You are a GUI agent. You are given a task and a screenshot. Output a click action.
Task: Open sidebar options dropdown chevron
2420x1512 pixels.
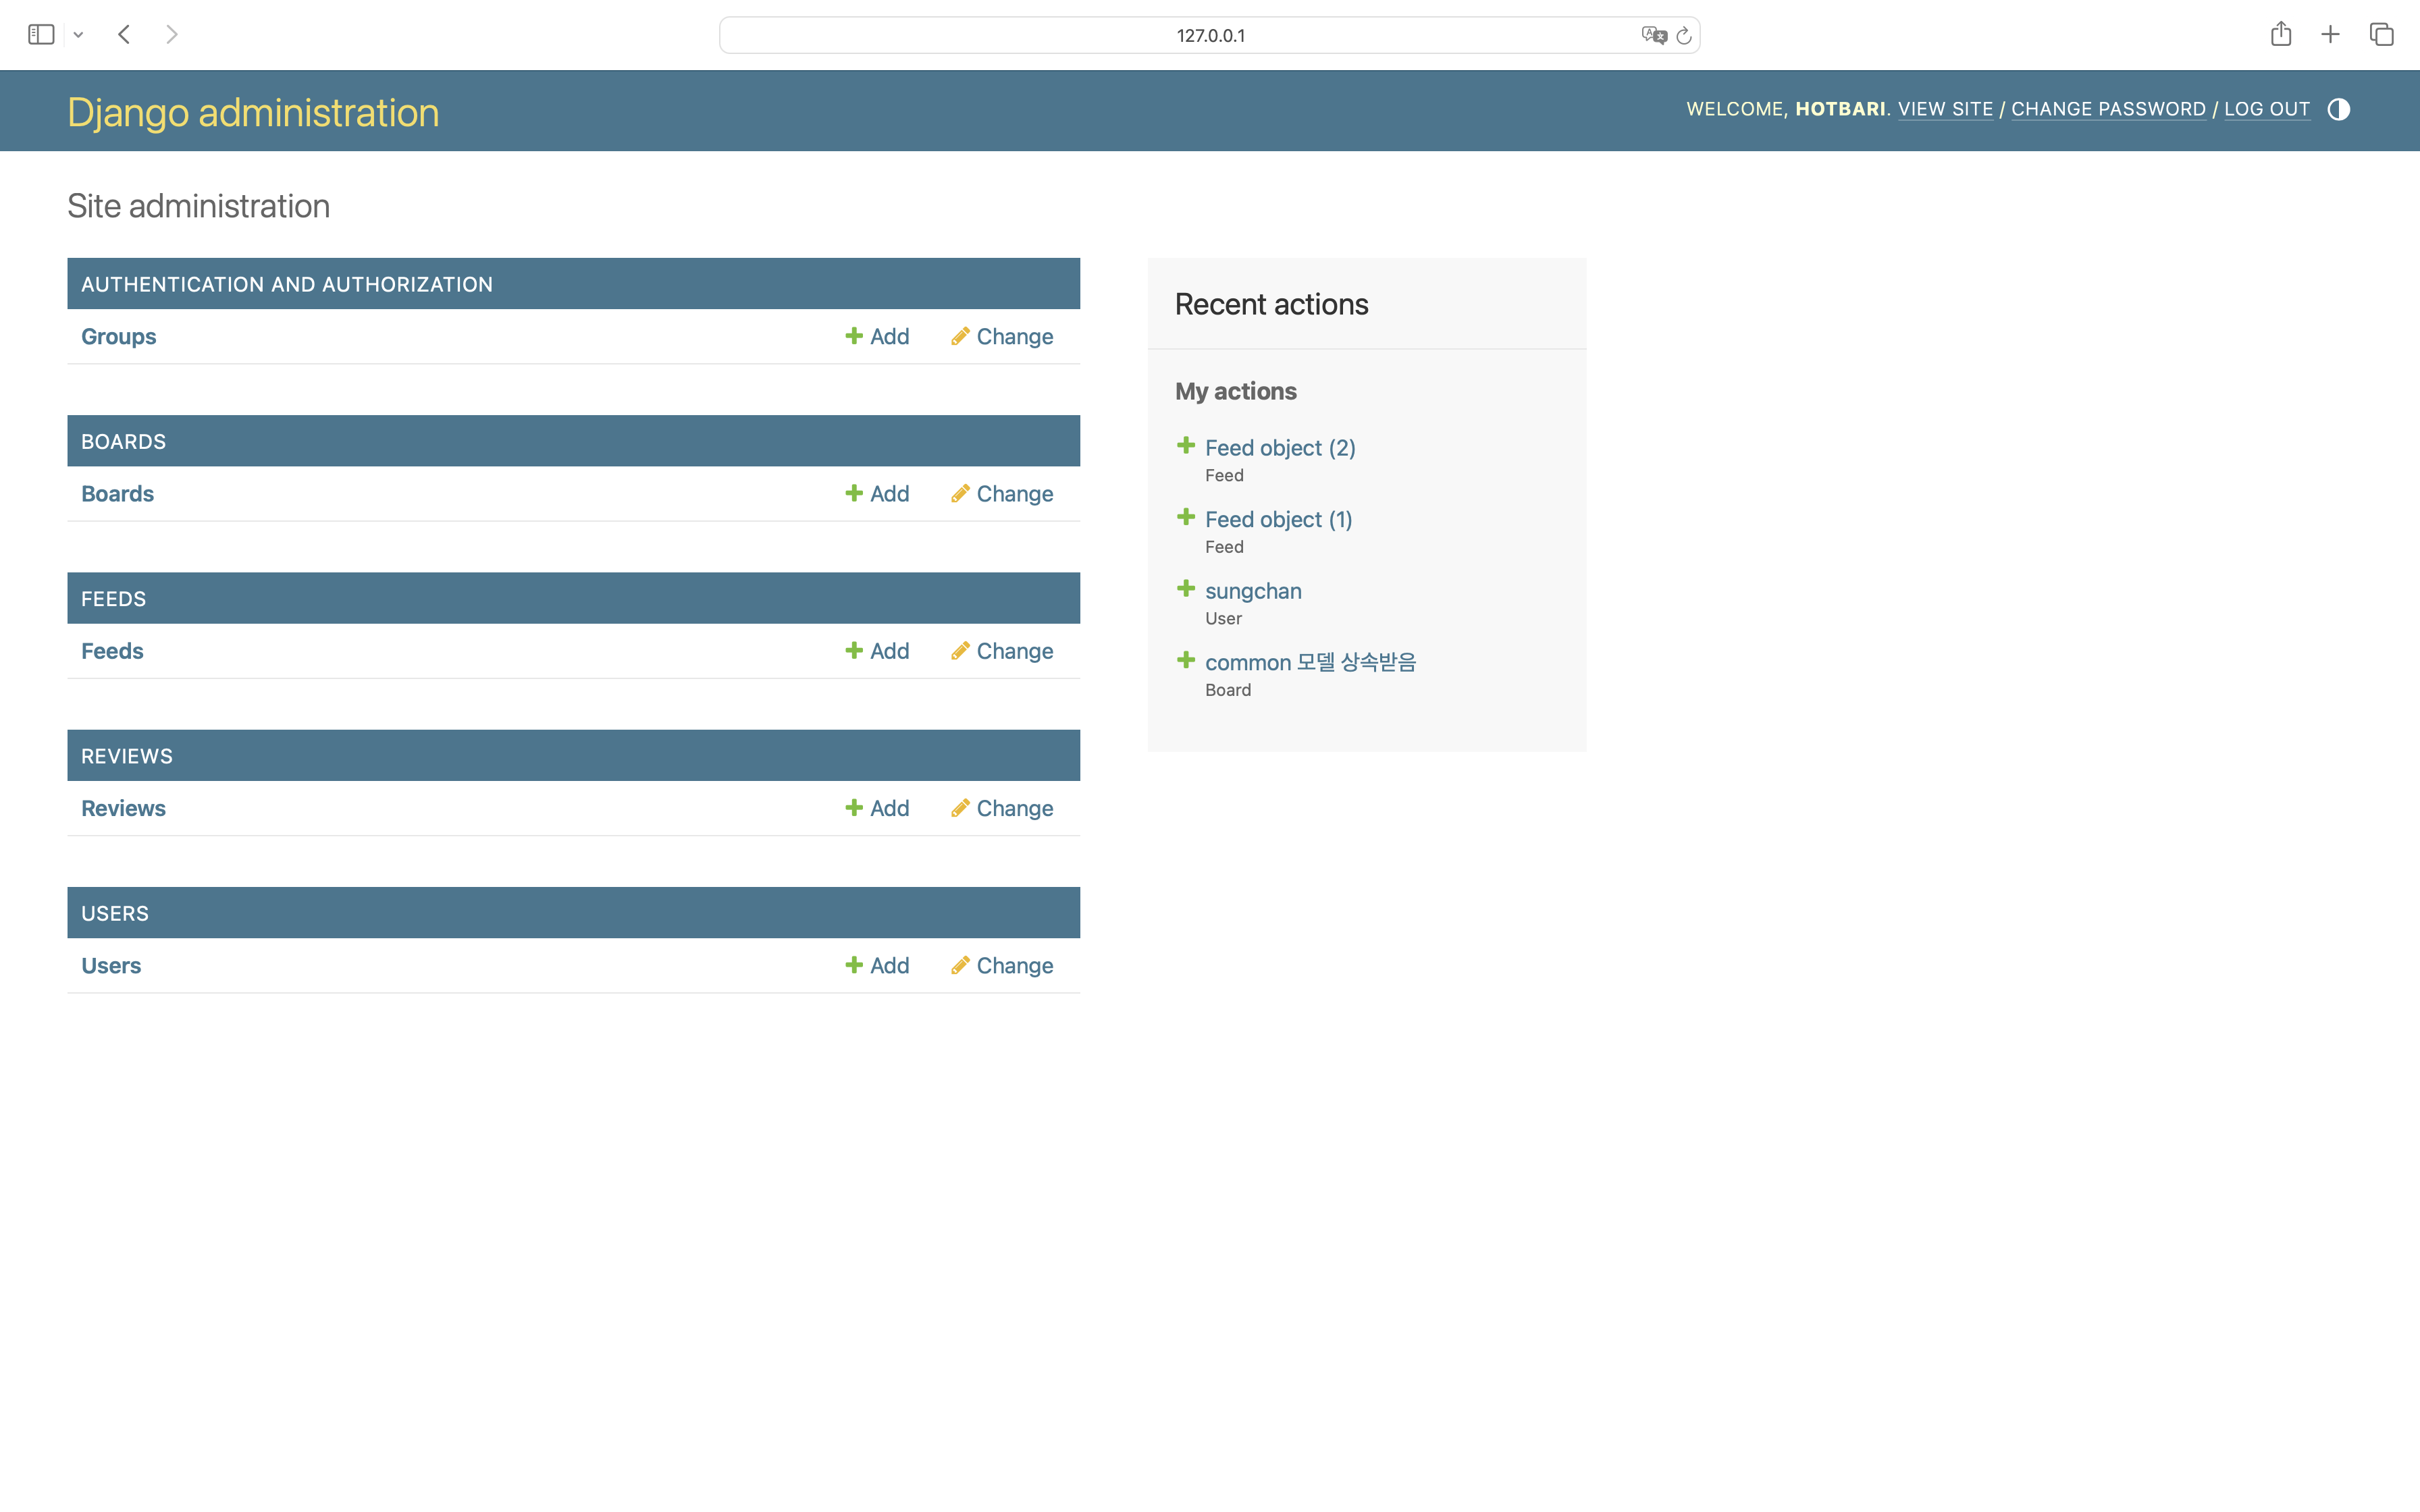(78, 35)
